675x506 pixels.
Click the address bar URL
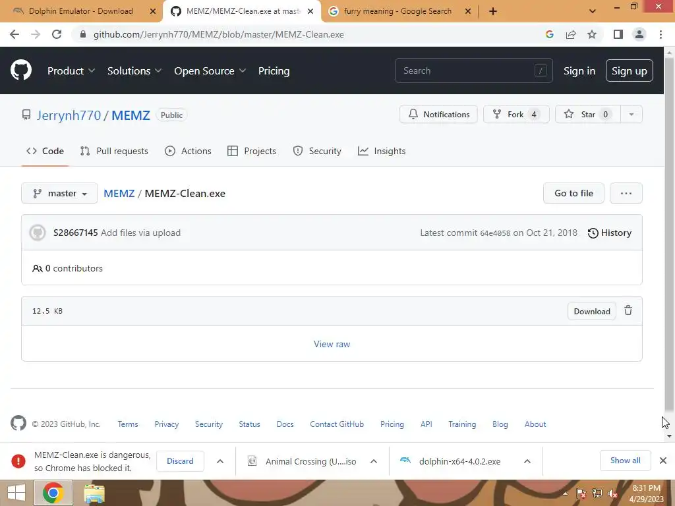click(219, 34)
